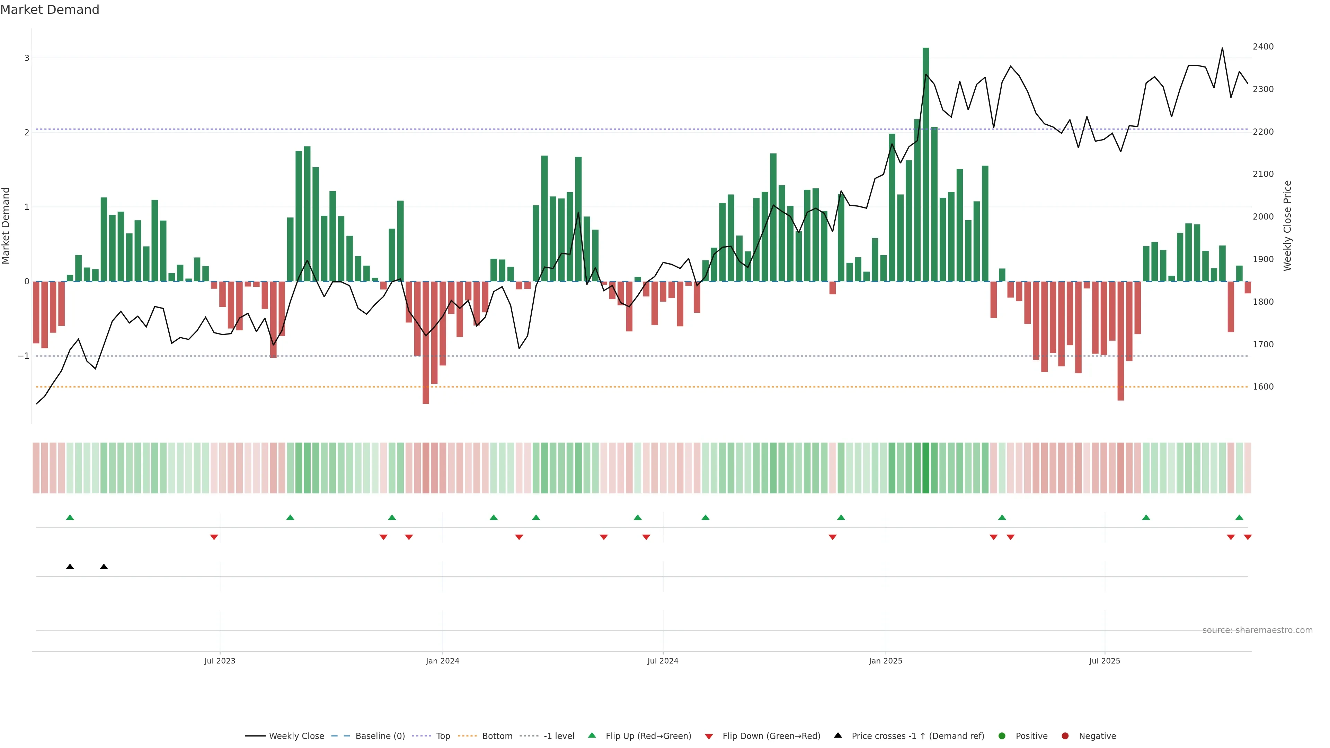Click the first black price-cross triangle marker
The height and width of the screenshot is (748, 1330).
point(70,567)
